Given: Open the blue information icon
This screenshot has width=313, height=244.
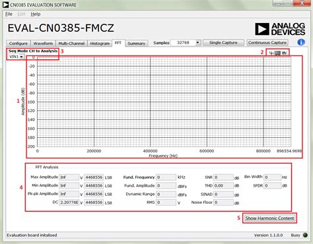Looking at the screenshot, I should tap(301, 42).
